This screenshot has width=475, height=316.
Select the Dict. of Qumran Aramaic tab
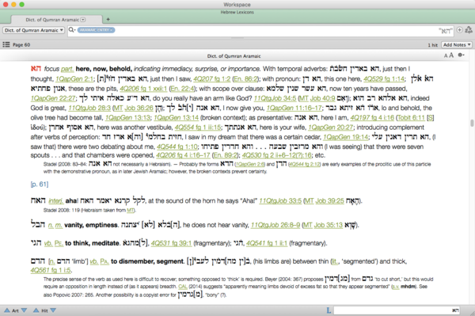pyautogui.click(x=56, y=20)
